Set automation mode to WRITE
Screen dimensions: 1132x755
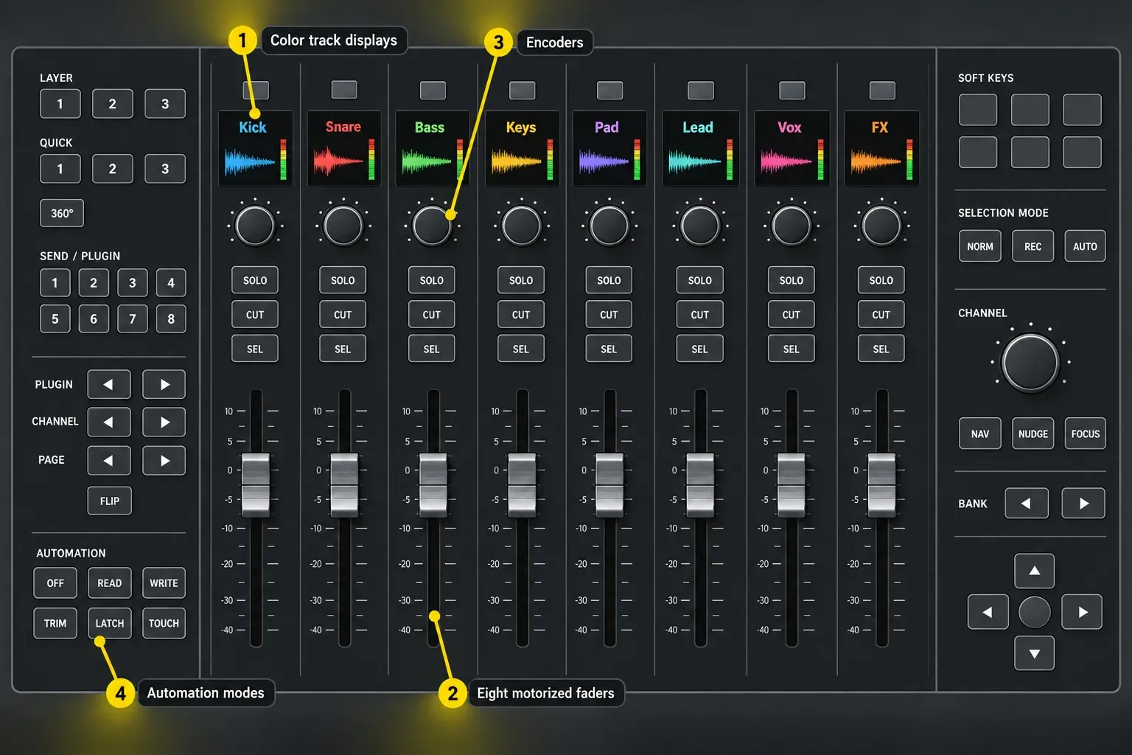click(x=164, y=582)
